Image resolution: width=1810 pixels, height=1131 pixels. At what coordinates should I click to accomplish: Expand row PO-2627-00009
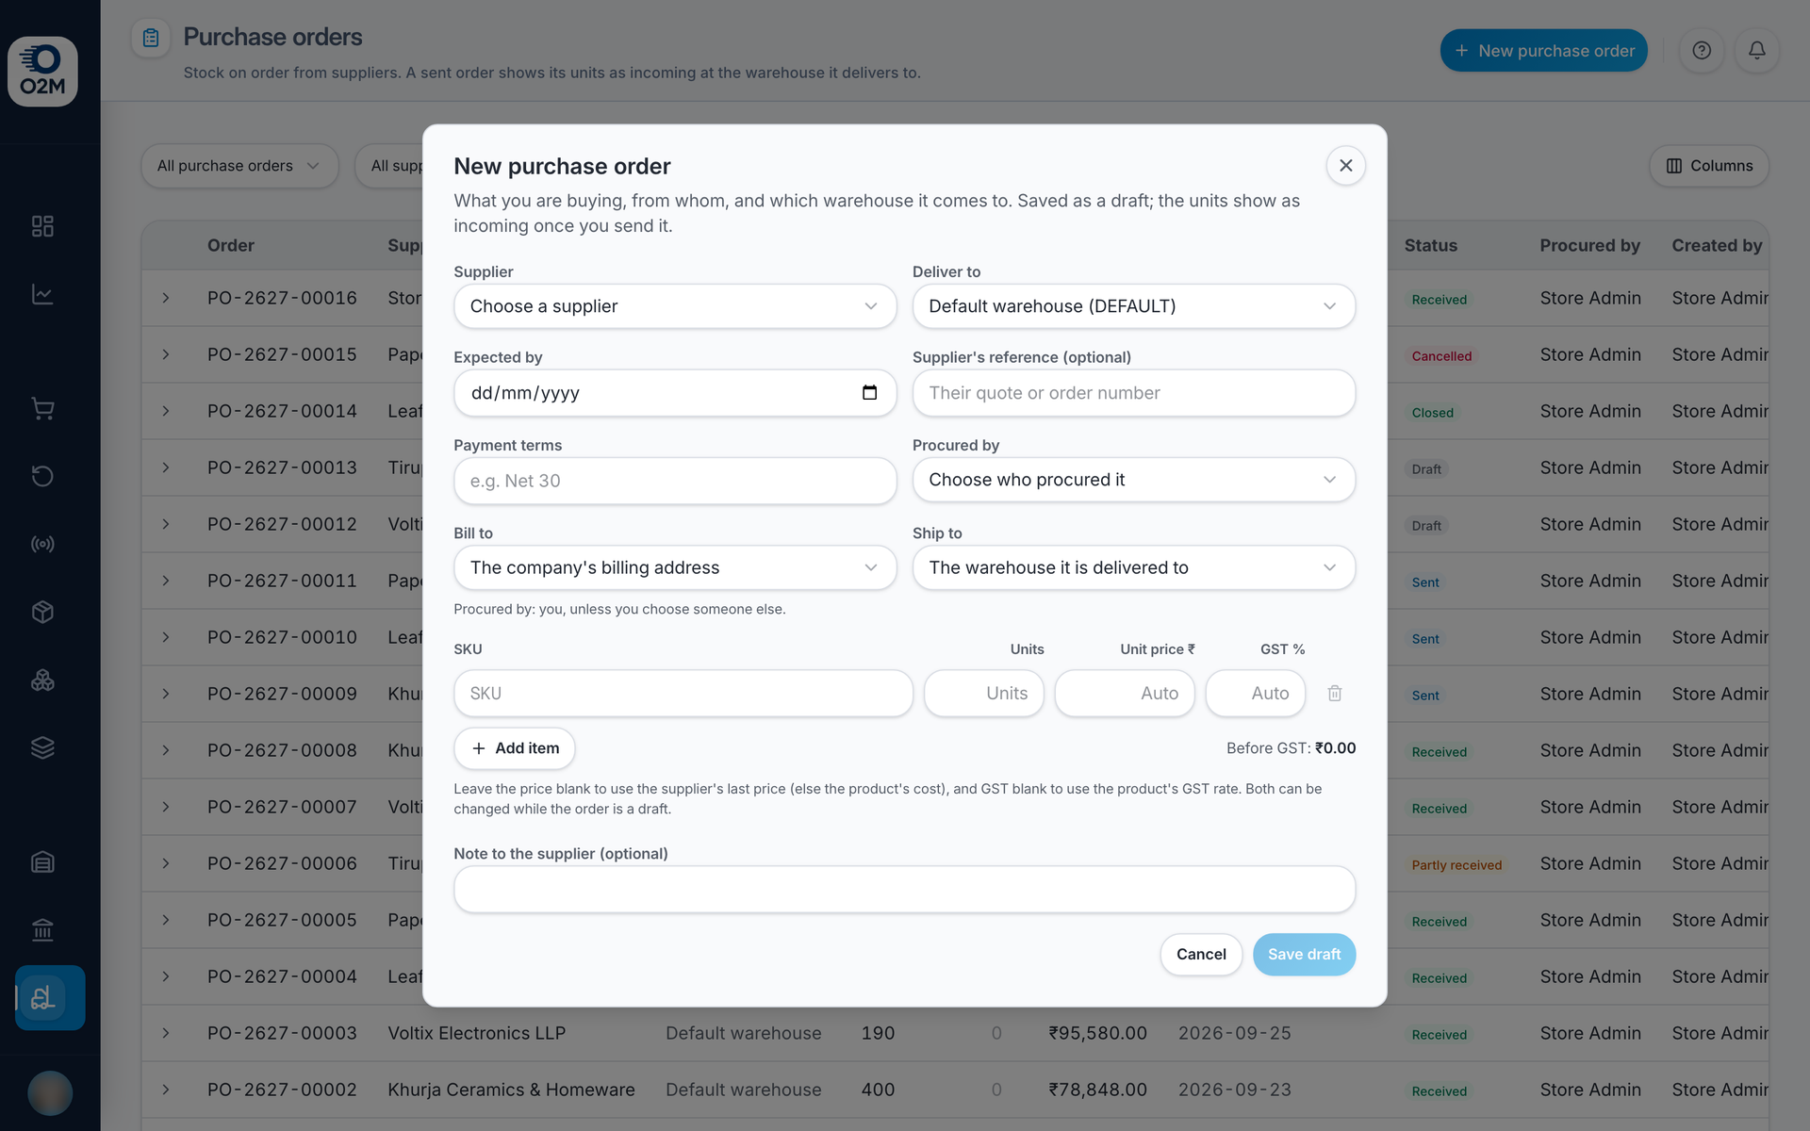(x=166, y=694)
